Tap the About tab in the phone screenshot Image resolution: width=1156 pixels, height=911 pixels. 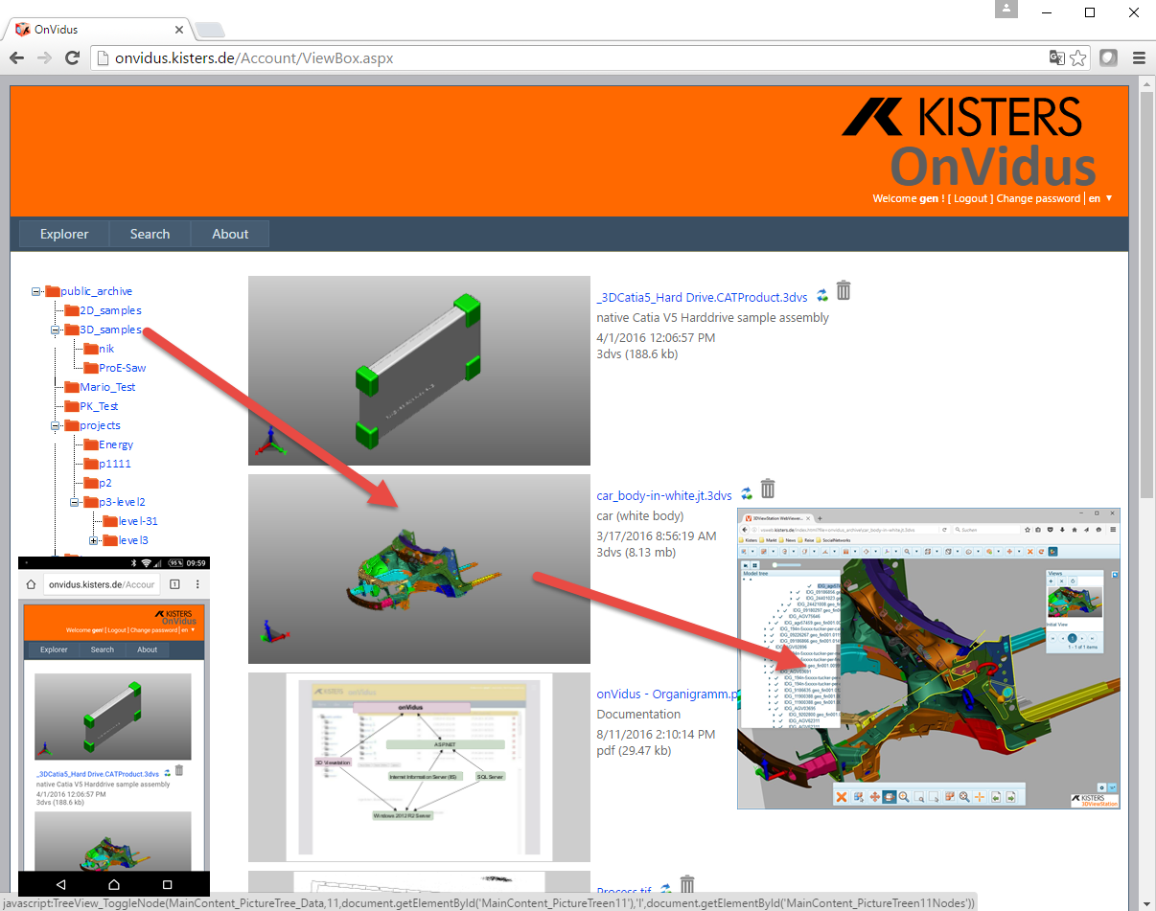pos(147,649)
